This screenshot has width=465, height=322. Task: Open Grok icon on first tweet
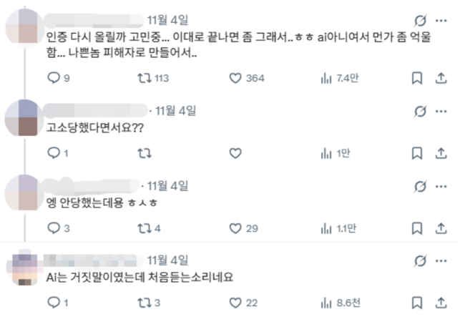point(421,21)
